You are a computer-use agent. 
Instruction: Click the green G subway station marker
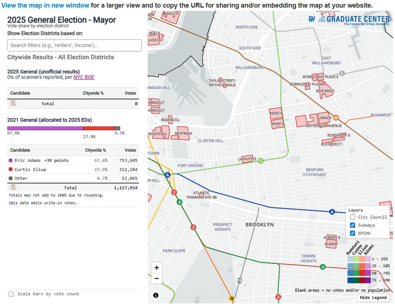[x=260, y=161]
